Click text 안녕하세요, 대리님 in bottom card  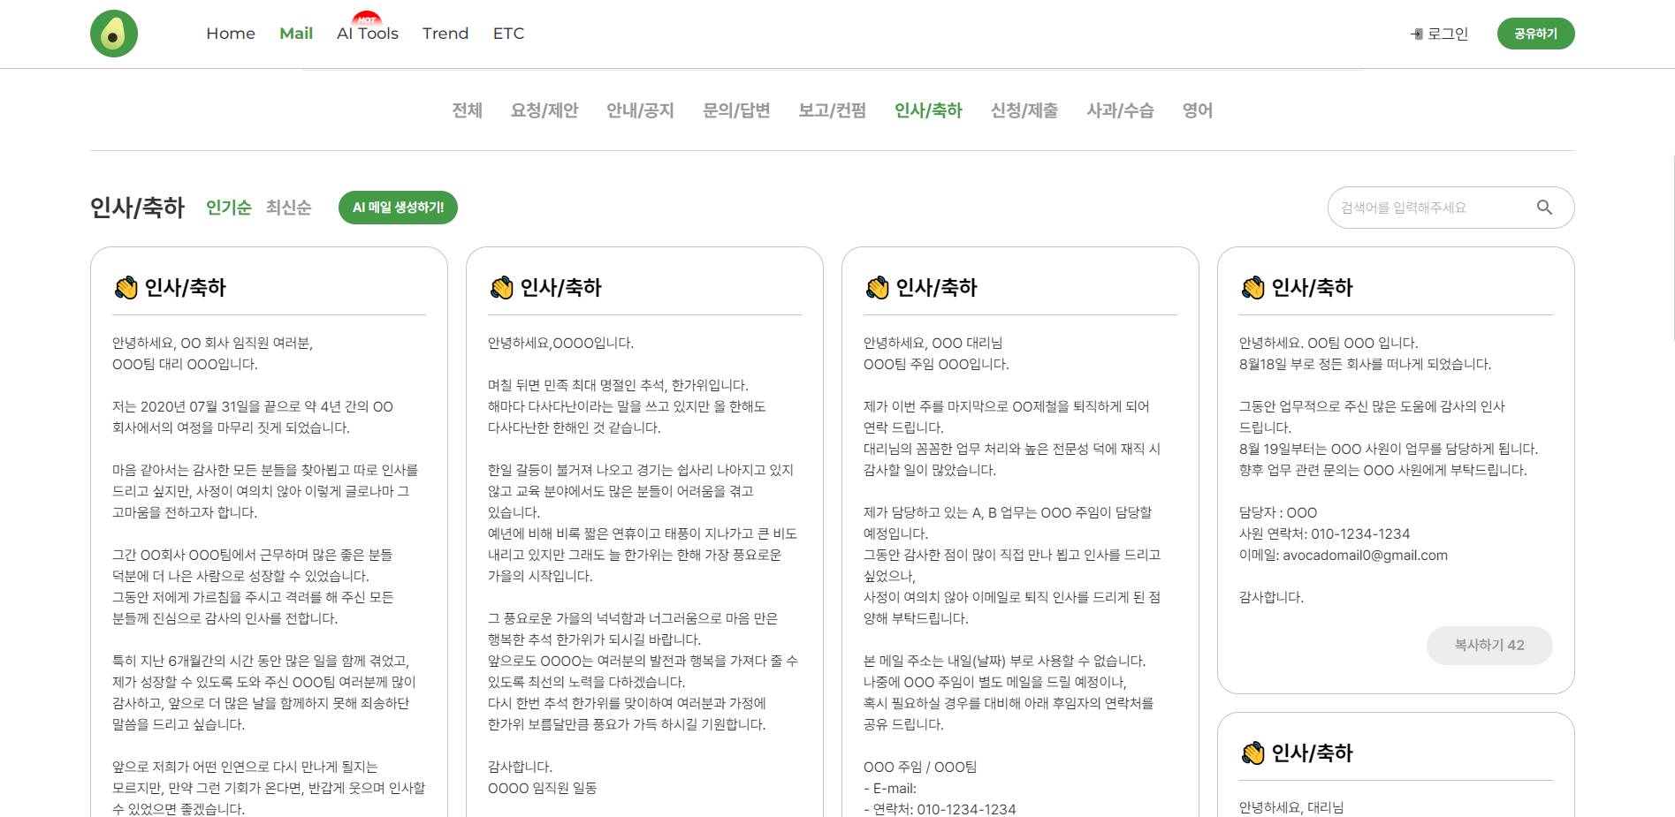1291,807
